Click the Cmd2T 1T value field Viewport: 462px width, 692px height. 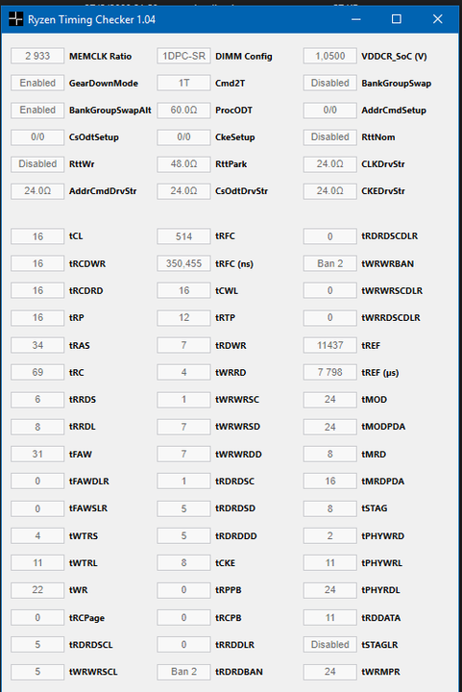(x=183, y=83)
